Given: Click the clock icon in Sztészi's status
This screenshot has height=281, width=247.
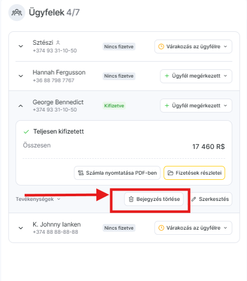Looking at the screenshot, I should coord(161,47).
